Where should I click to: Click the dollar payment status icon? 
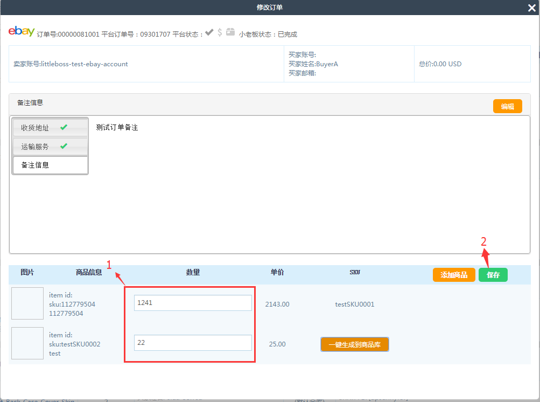point(220,32)
